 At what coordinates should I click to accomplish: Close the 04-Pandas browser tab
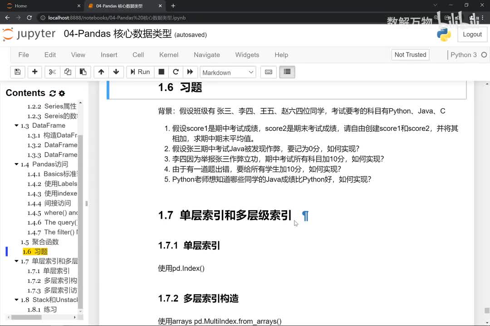tap(160, 6)
